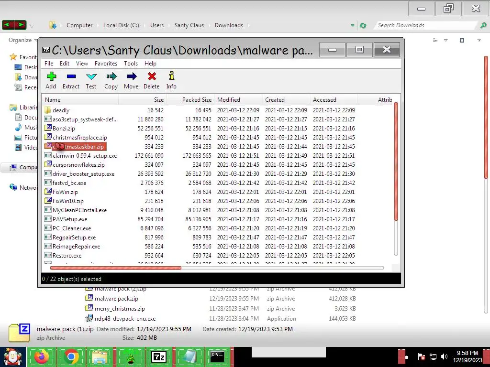Viewport: 490px width, 367px height.
Task: Select MyCleanPCInstall.exe entry
Action: (80, 210)
